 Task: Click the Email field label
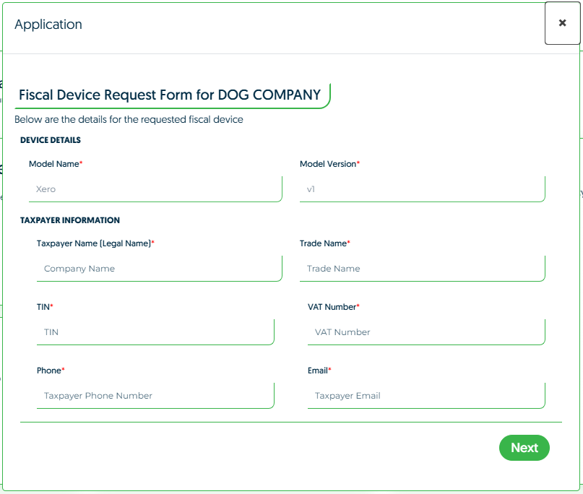(318, 370)
